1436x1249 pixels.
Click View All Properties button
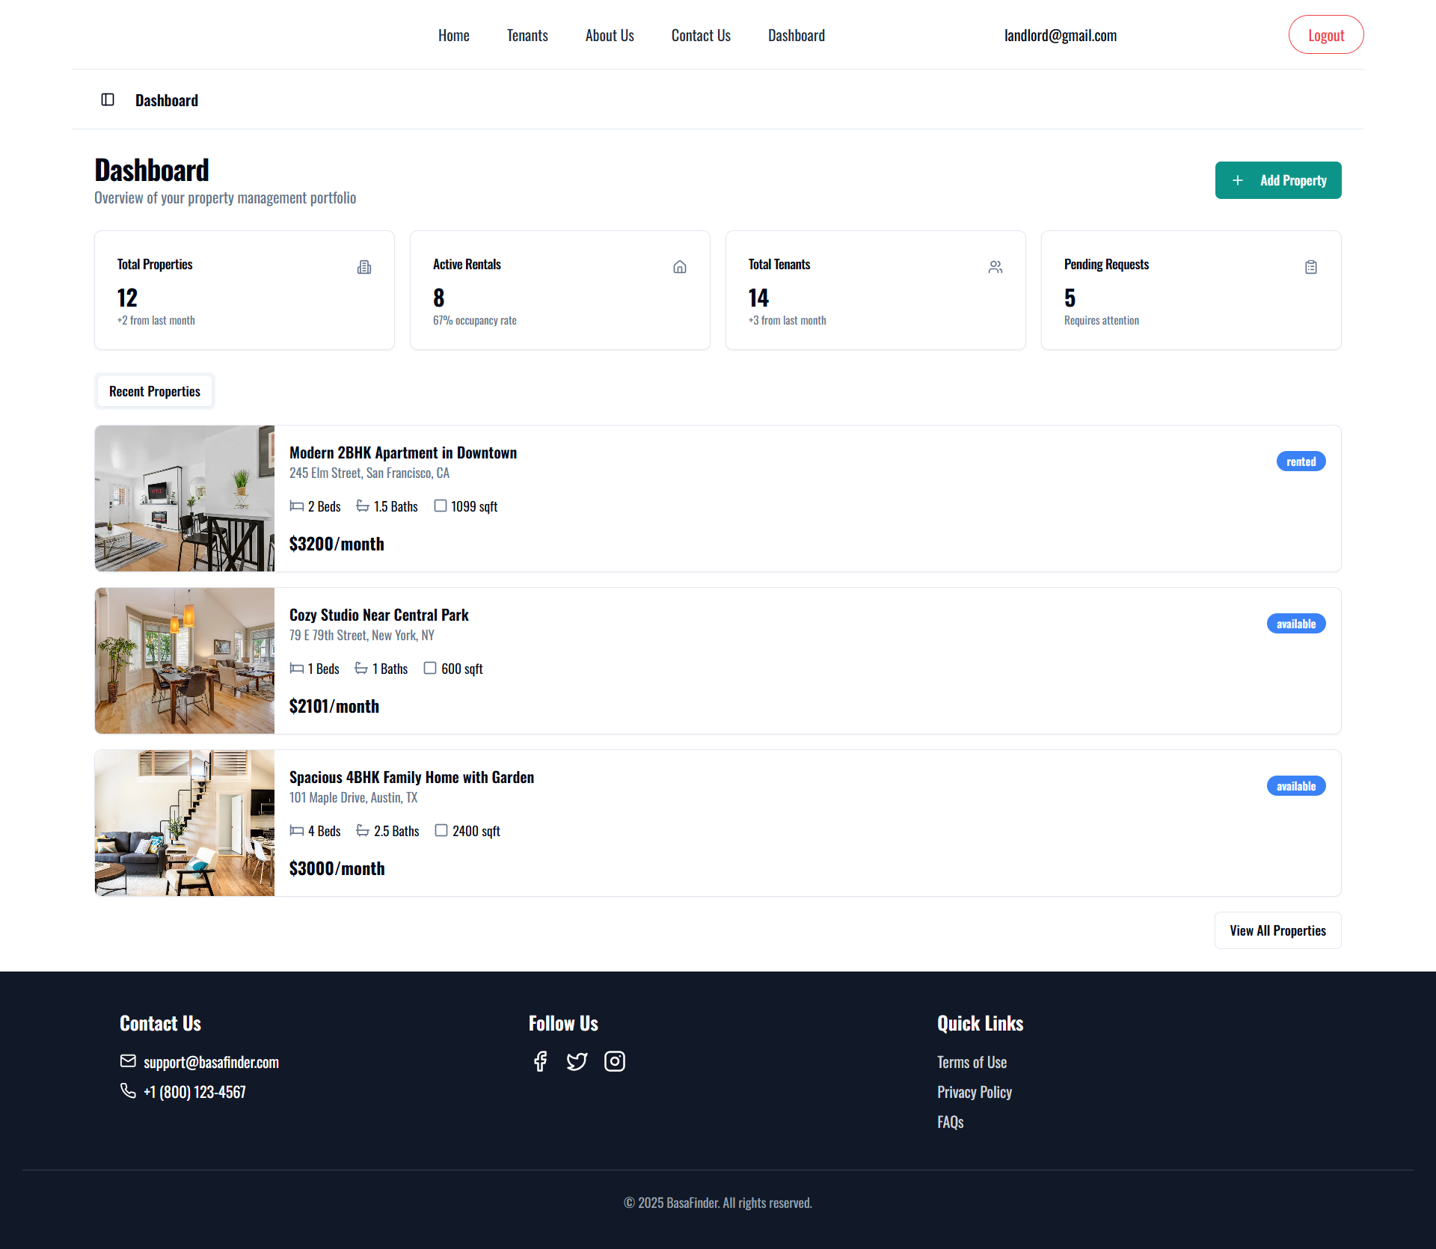pyautogui.click(x=1277, y=930)
